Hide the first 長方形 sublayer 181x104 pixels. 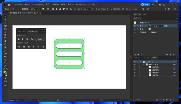[x=135, y=67]
